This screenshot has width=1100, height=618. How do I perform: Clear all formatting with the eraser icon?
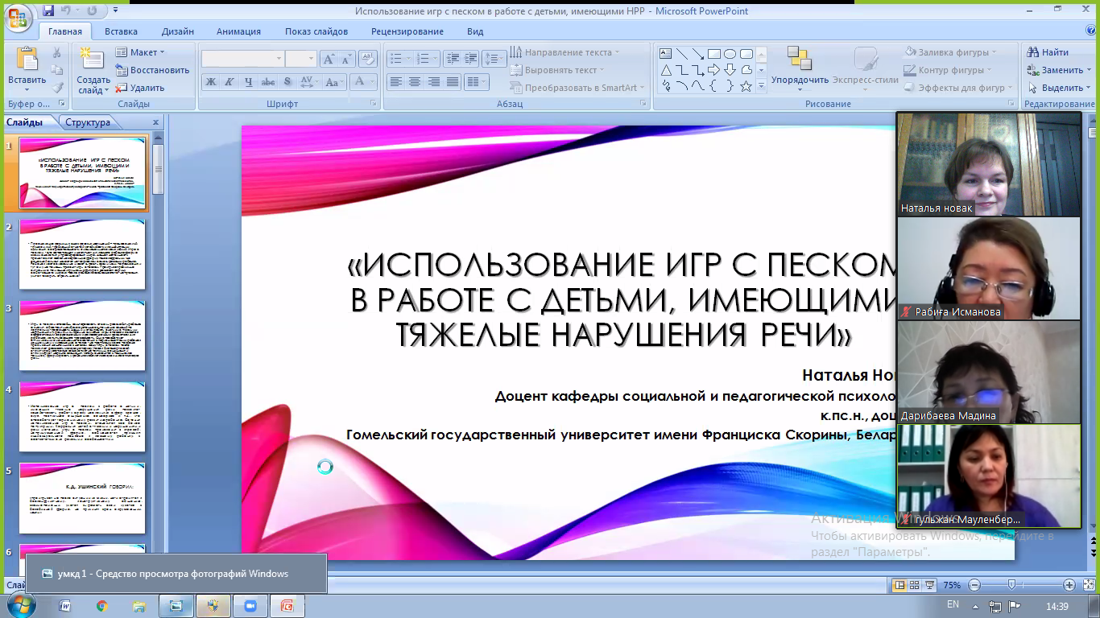[x=369, y=59]
